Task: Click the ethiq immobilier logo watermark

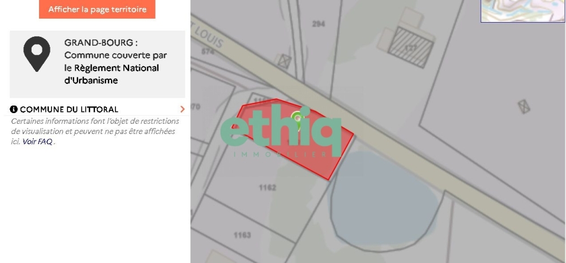Action: click(x=281, y=132)
